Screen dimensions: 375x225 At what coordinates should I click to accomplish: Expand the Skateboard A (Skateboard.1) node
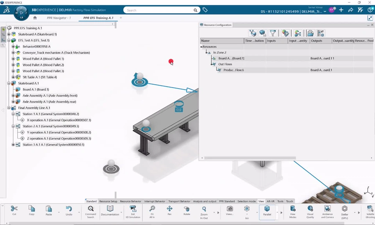[9, 34]
